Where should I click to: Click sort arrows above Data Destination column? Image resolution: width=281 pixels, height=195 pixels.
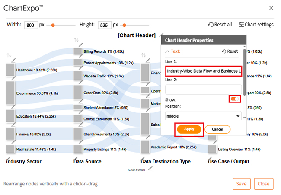[144, 55]
